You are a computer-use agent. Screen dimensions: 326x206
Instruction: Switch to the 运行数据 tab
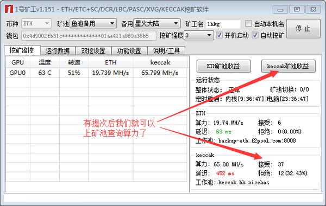(x=58, y=50)
